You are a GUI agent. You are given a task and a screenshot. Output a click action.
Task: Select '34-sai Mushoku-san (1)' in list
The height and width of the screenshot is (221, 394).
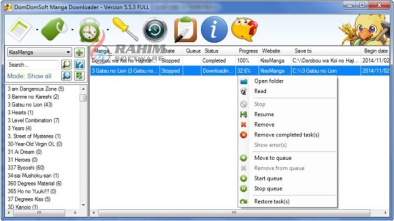point(33,175)
